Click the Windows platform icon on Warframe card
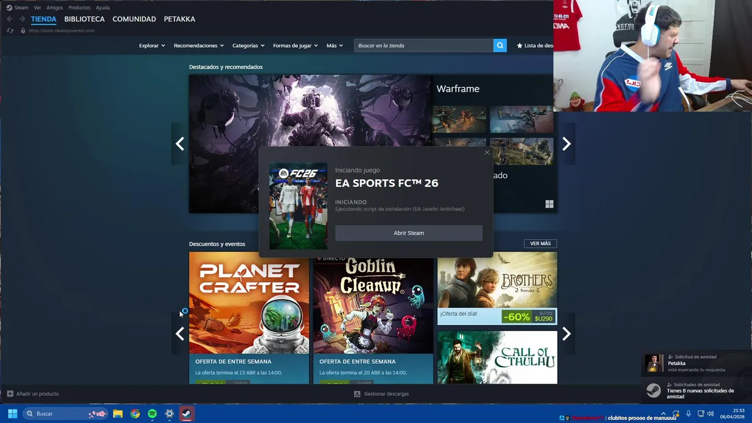 click(549, 204)
